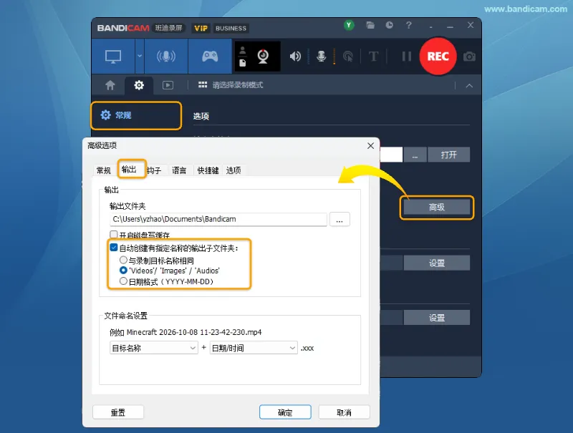Collapse panel with up chevron
Screen dimensions: 573x433
click(x=469, y=86)
